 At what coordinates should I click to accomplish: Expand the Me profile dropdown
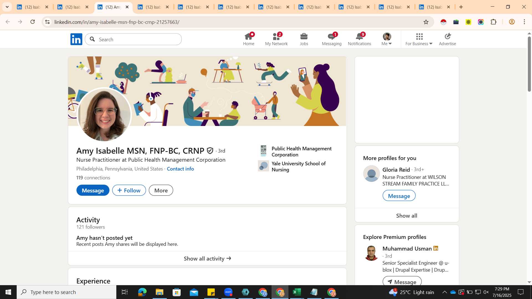pos(387,39)
